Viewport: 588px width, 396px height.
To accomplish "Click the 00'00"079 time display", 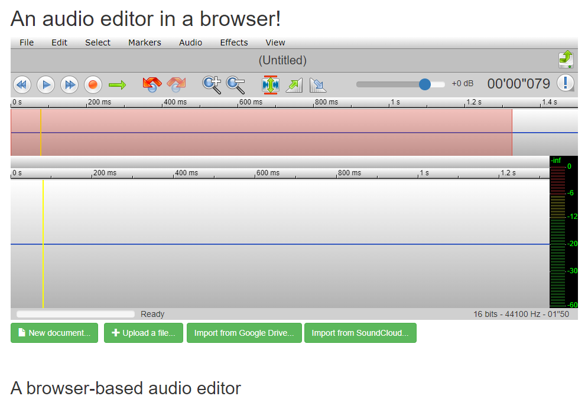I will (x=518, y=84).
